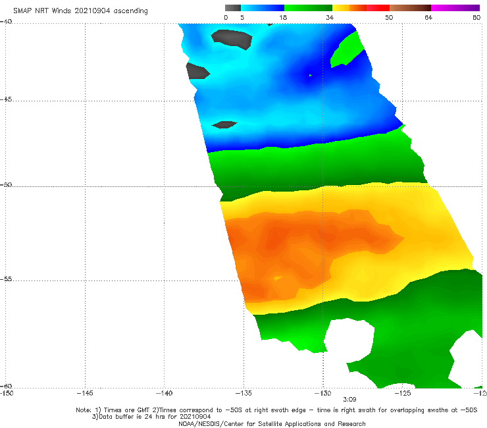Click the small gray patch near latitude -46

[x=224, y=124]
